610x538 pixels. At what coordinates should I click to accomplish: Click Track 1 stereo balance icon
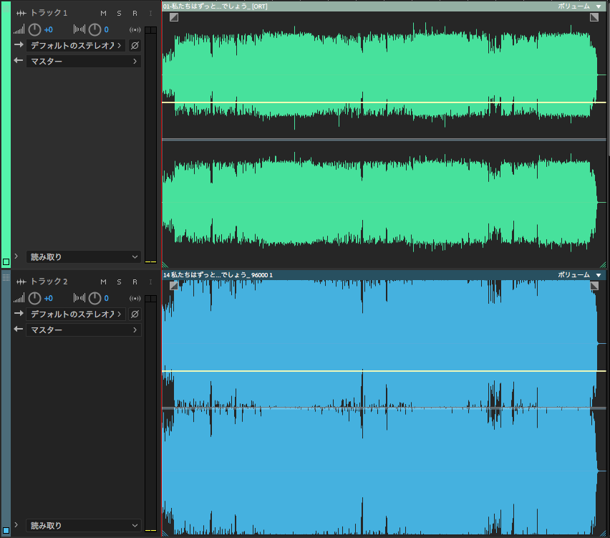click(79, 29)
